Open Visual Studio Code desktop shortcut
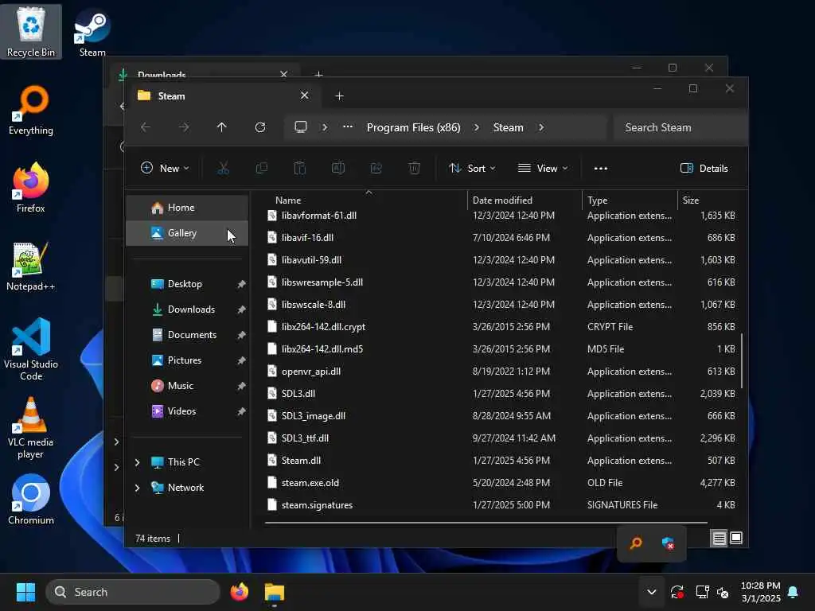 coord(31,349)
